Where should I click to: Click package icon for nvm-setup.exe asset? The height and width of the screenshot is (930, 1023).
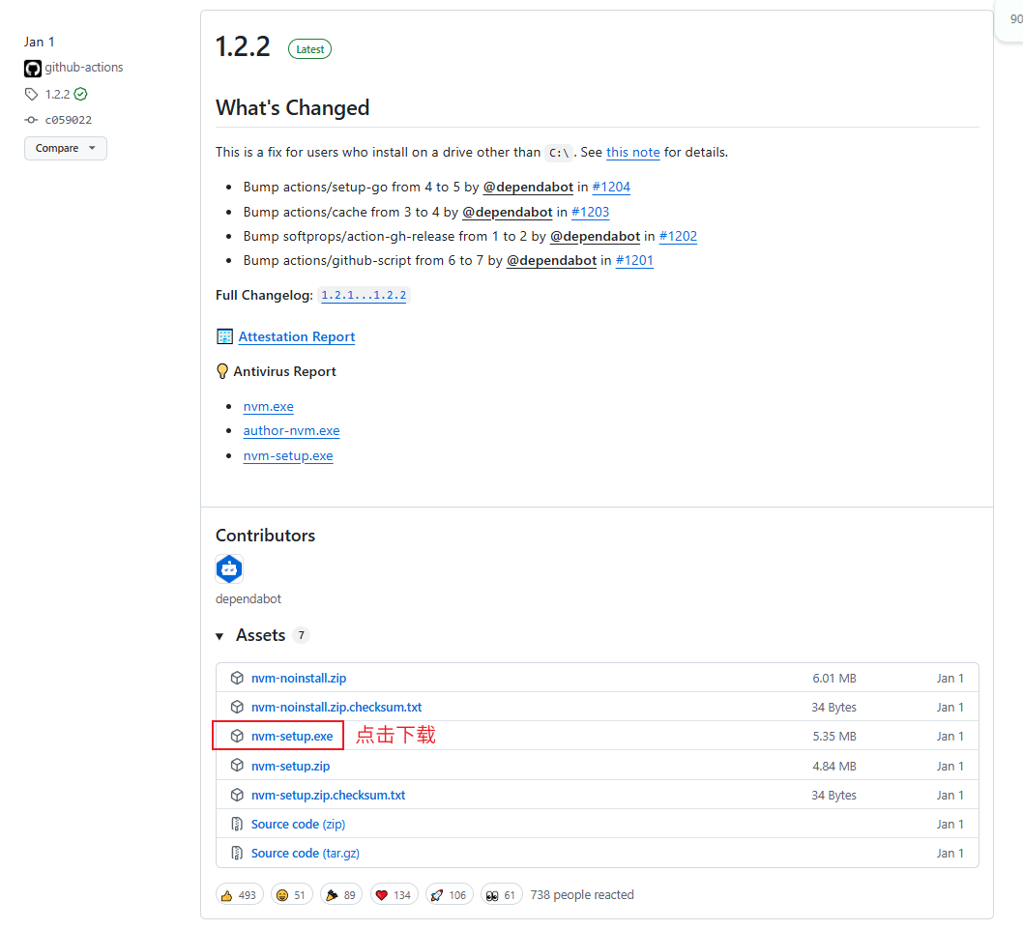point(237,736)
